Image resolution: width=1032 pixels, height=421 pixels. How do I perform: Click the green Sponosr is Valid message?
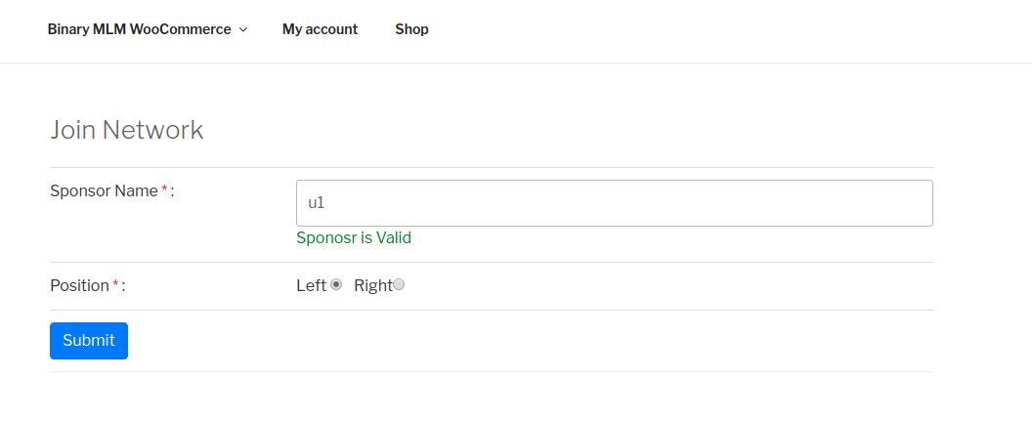(x=354, y=238)
